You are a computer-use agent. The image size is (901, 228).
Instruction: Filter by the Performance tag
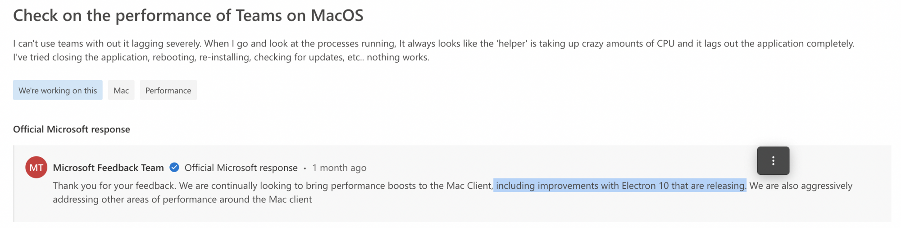tap(168, 90)
